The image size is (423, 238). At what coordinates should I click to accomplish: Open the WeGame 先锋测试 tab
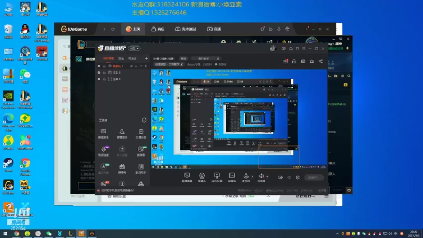tap(186, 29)
